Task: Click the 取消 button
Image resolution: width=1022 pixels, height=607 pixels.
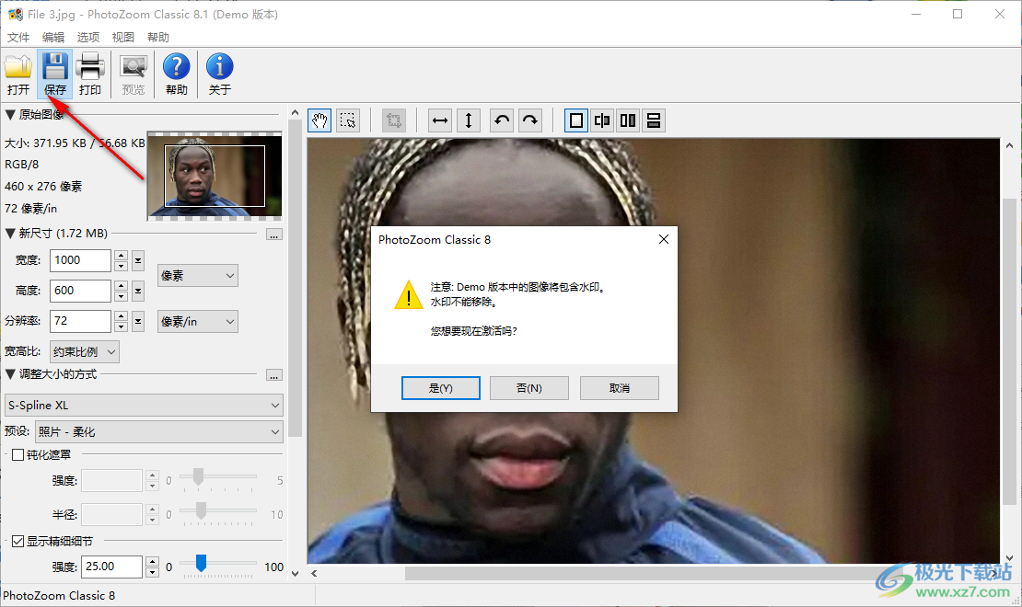Action: pyautogui.click(x=620, y=388)
